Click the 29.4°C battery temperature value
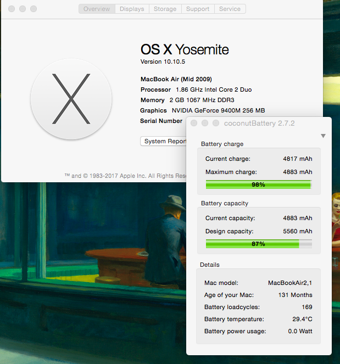Image resolution: width=340 pixels, height=364 pixels. 302,319
